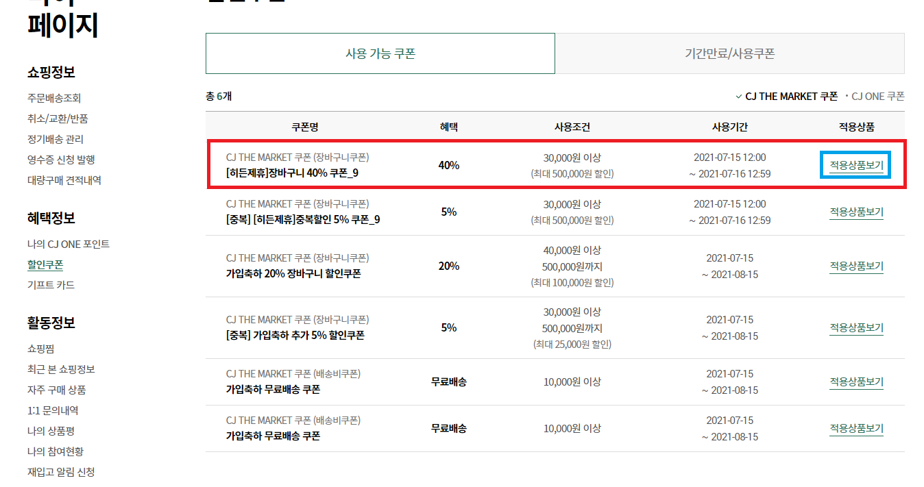Screen dimensions: 924x487
Task: Open 기프트 카드 page
Action: tap(51, 285)
